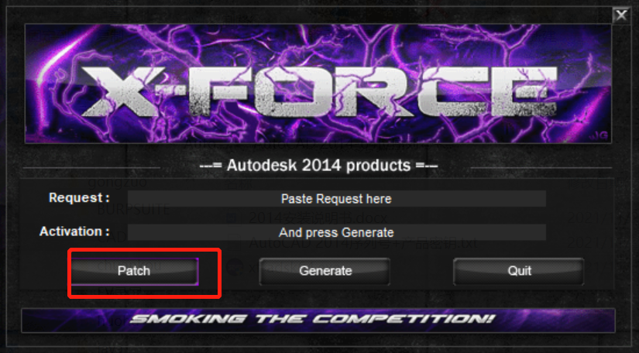Select the 'And press Generate' Activation field
This screenshot has width=639, height=353.
click(337, 232)
